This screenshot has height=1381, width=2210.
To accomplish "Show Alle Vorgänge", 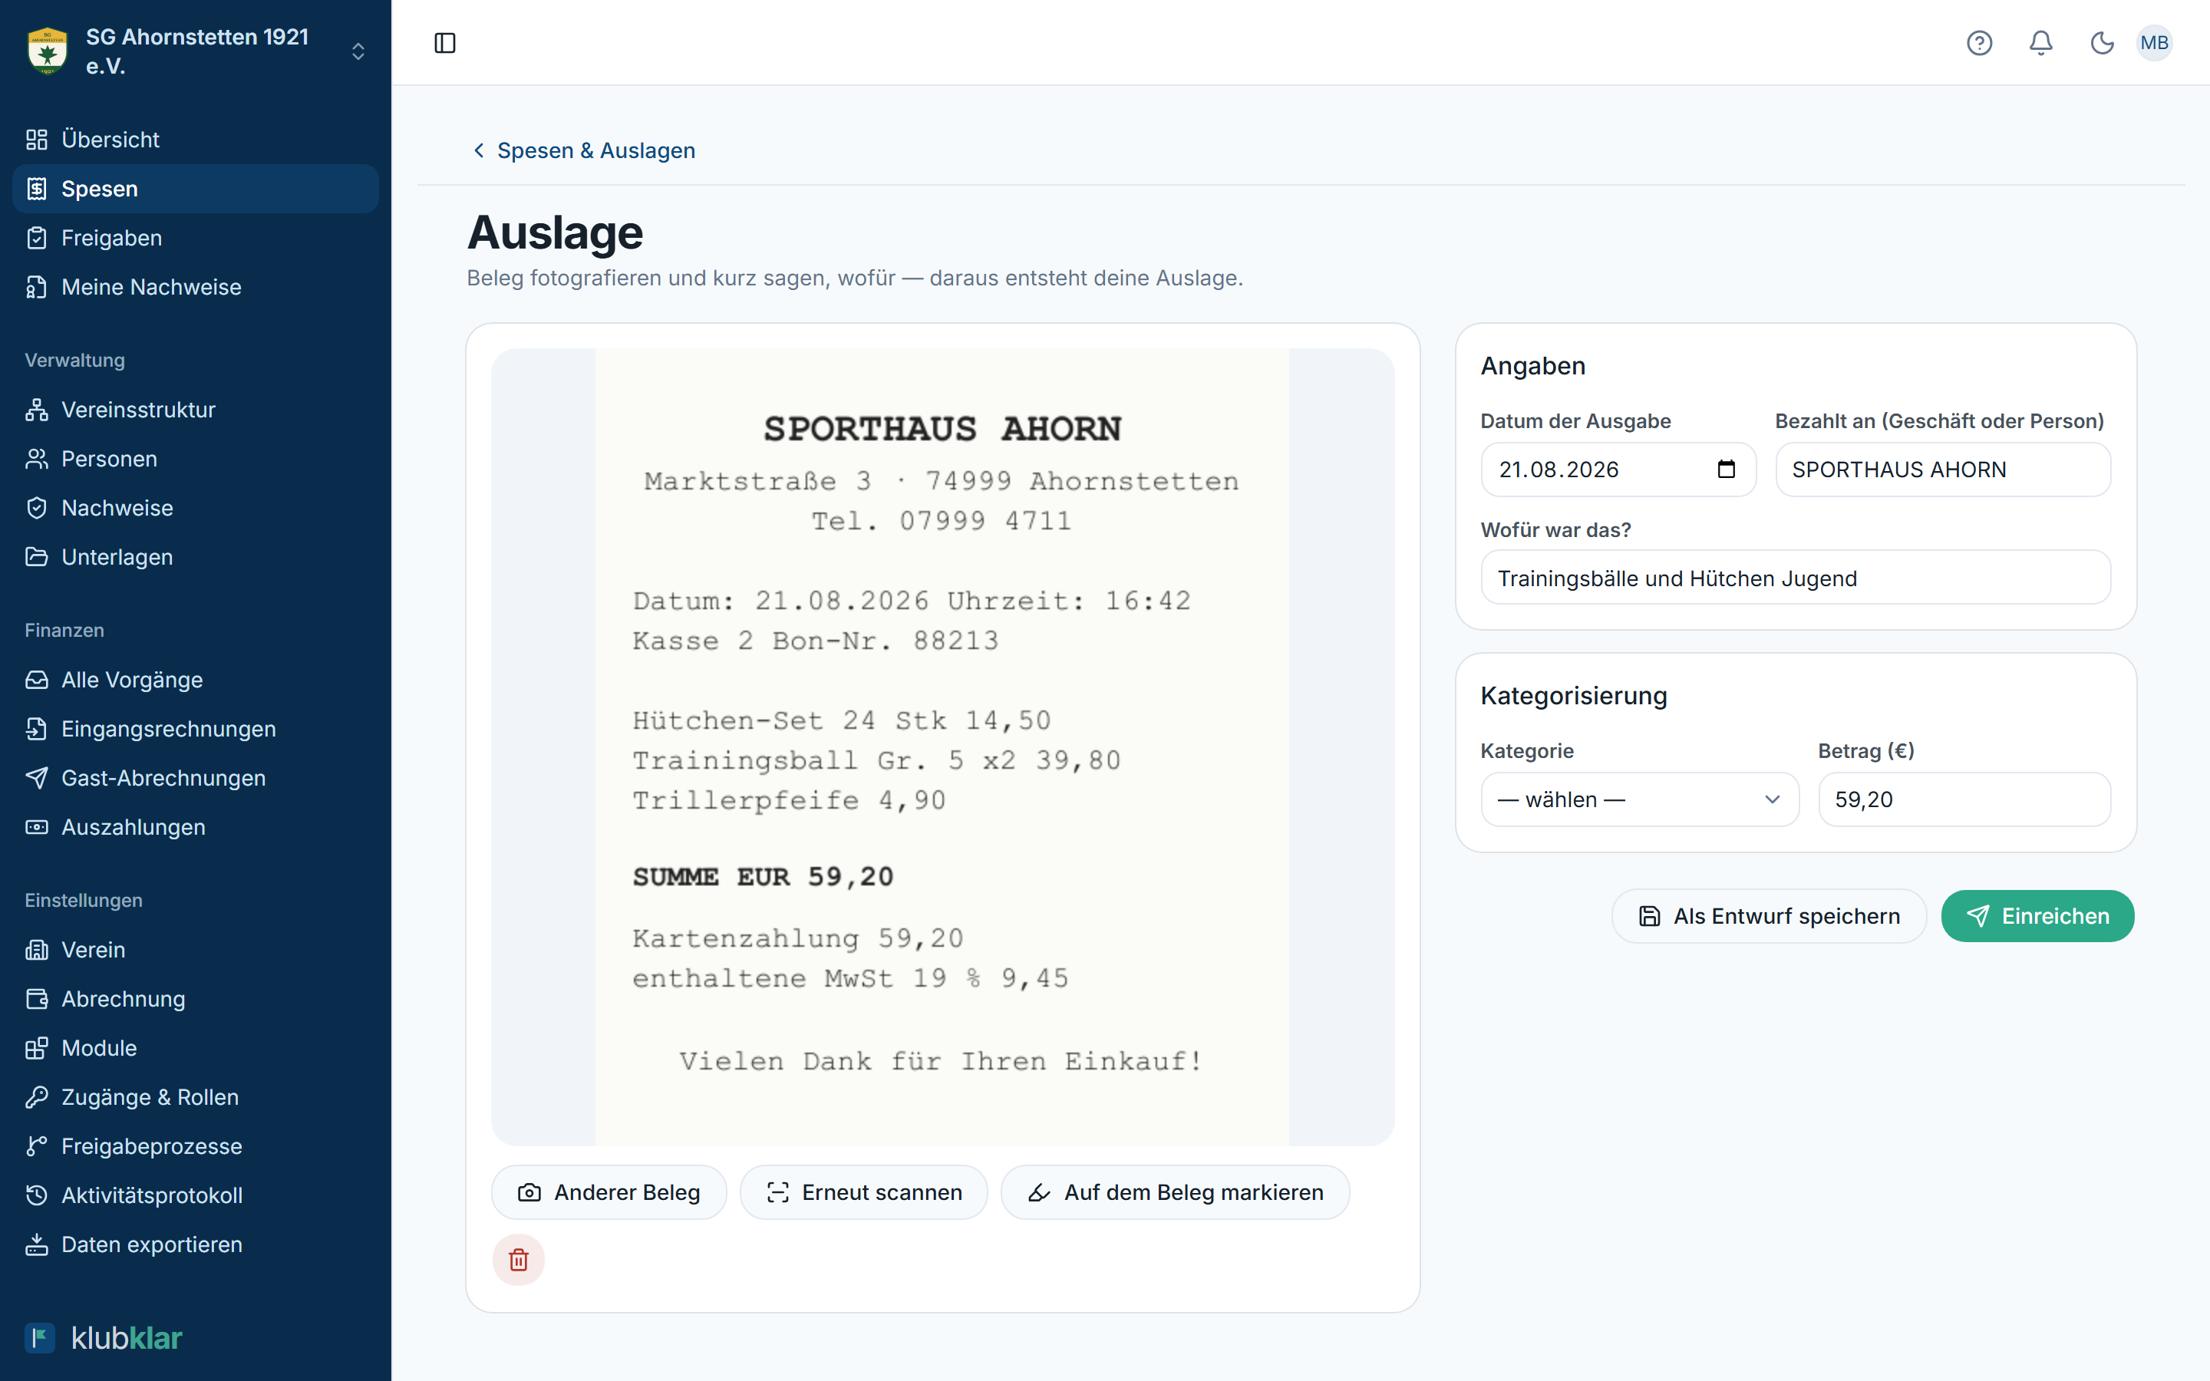I will pyautogui.click(x=196, y=680).
